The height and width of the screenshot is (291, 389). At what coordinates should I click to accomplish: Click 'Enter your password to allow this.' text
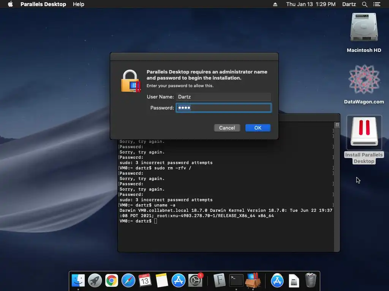[x=180, y=86]
